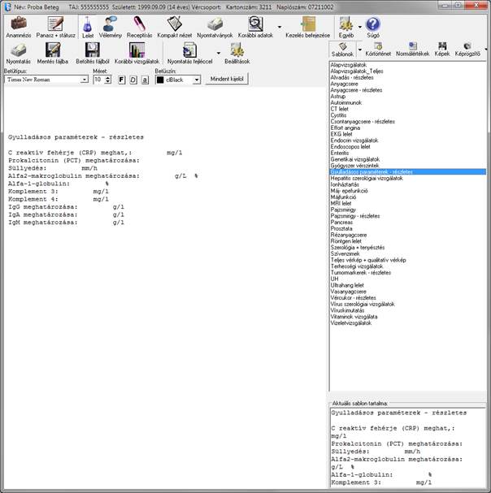Toggle italic D formatting button
Viewport: 491px width, 493px height.
[133, 80]
